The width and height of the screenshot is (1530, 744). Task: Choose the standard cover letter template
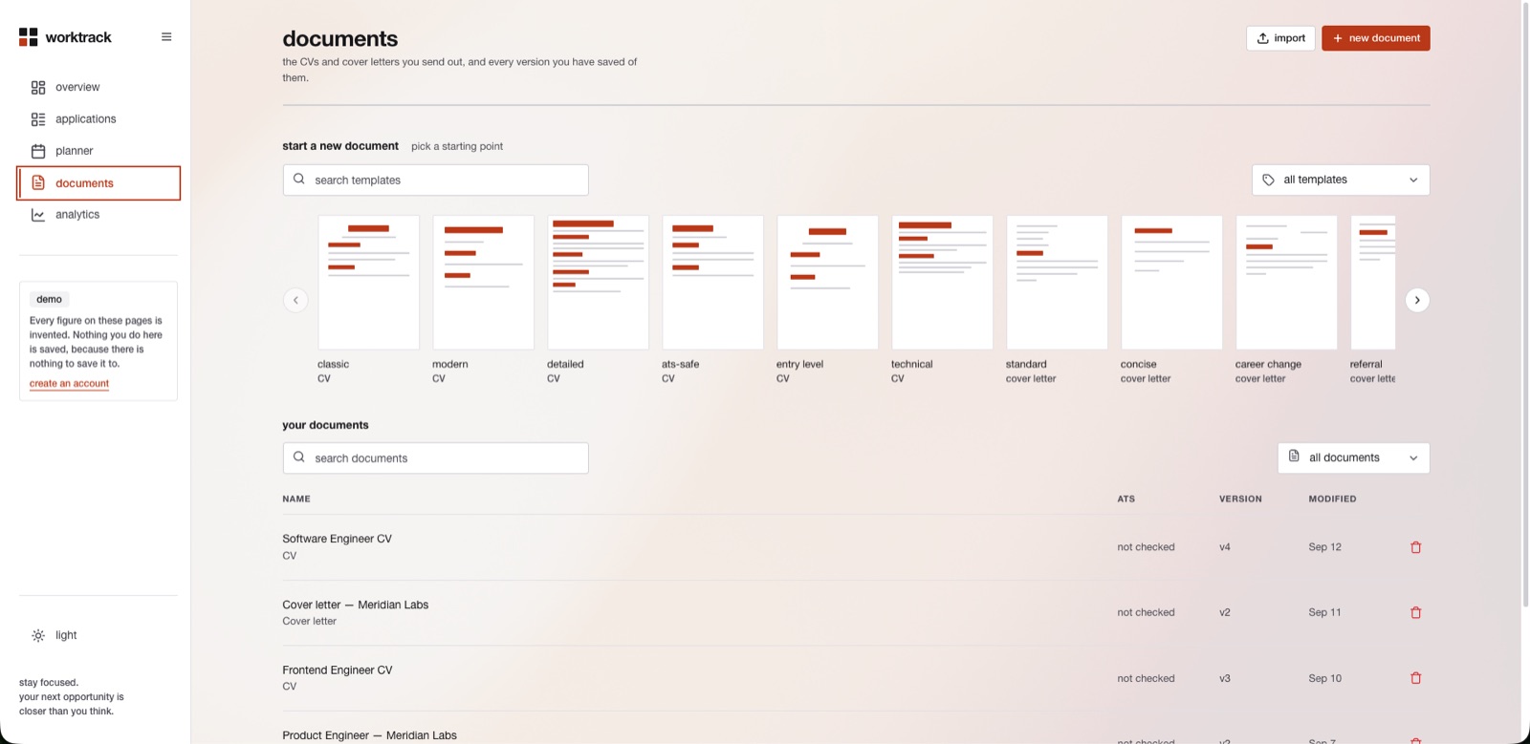(1057, 300)
